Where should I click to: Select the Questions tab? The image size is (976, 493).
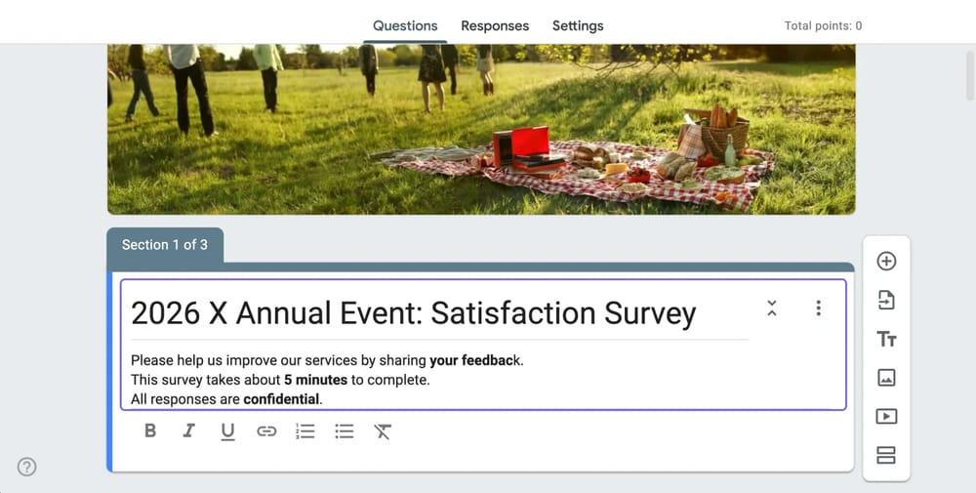[405, 26]
